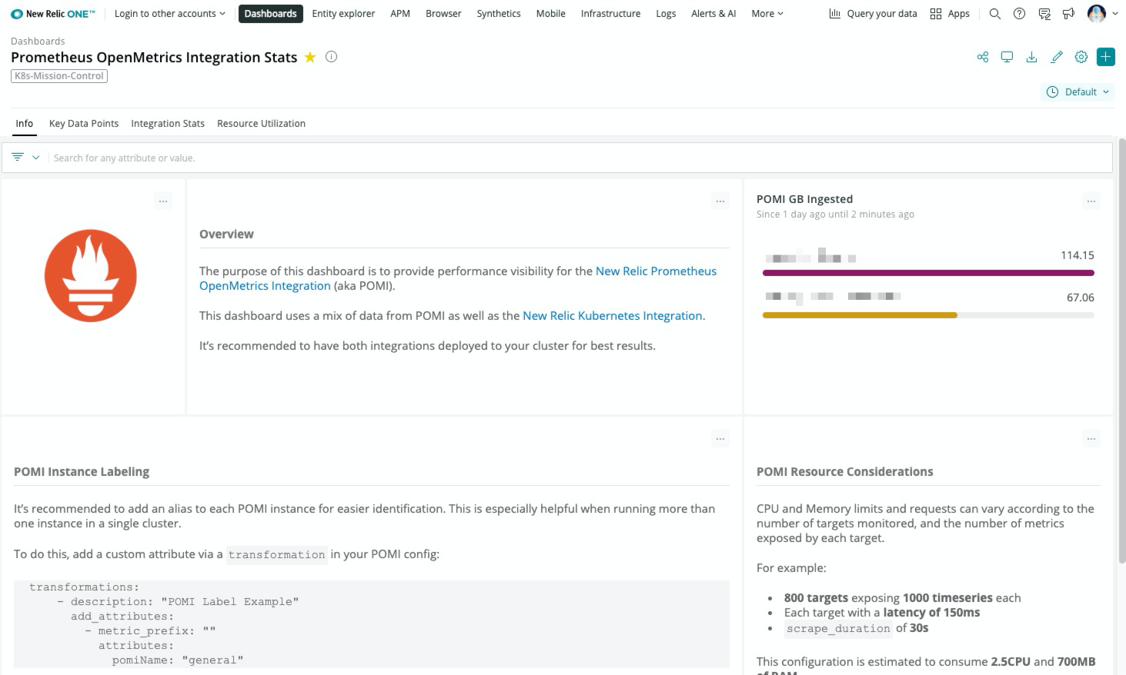Click the K8s-Mission-Control tag
Image resolution: width=1126 pixels, height=675 pixels.
point(59,75)
